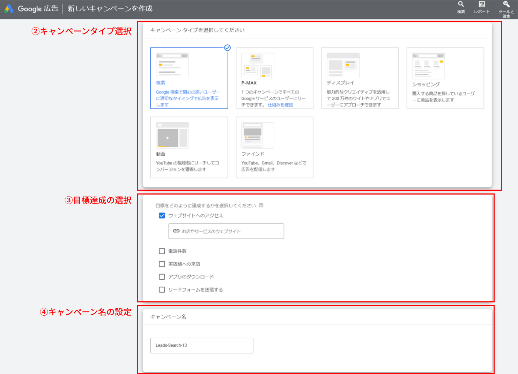Screen dimensions: 518x374
Task: Click the アプリのダウンロード label
Action: pyautogui.click(x=191, y=277)
